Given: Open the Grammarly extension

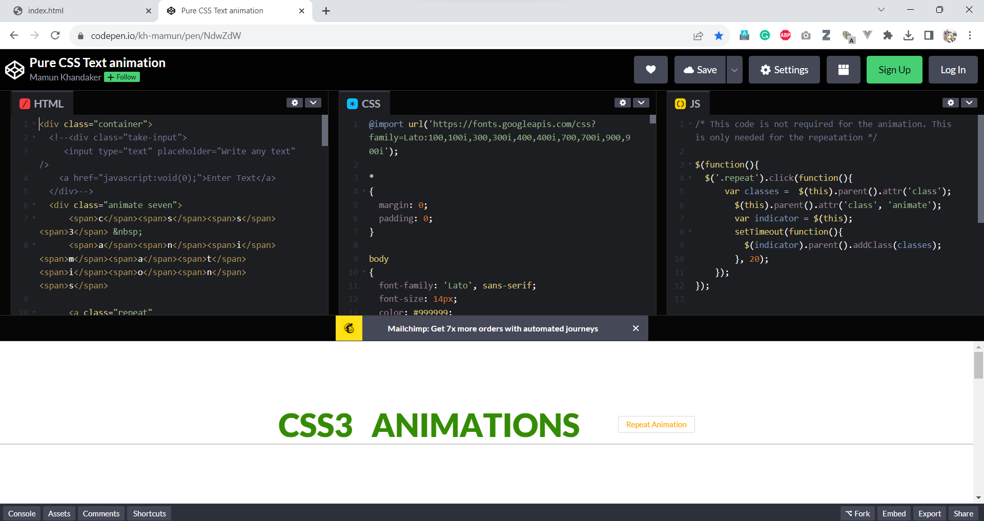Looking at the screenshot, I should click(x=765, y=35).
